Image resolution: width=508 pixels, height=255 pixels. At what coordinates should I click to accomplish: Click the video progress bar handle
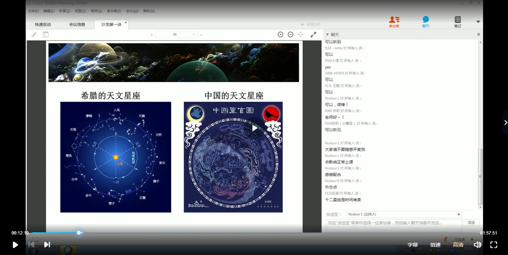click(x=79, y=233)
